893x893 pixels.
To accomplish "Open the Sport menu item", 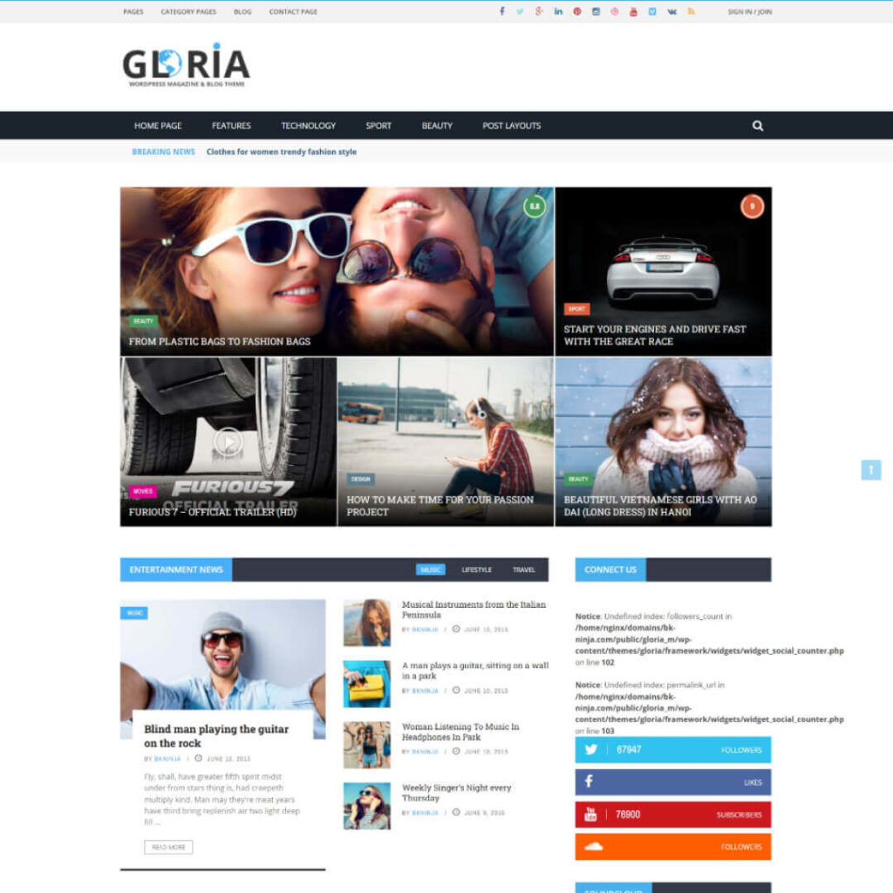I will 378,126.
